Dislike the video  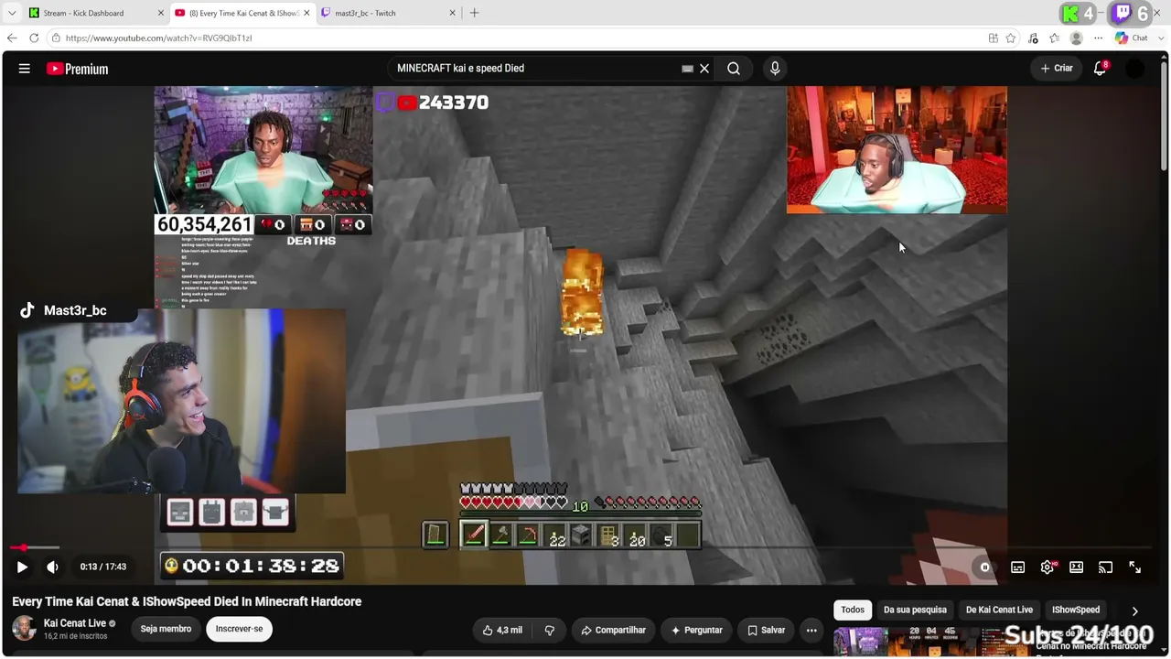[x=550, y=630]
